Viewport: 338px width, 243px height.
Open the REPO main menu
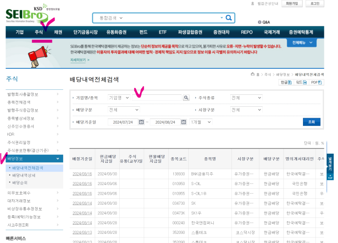(247, 32)
